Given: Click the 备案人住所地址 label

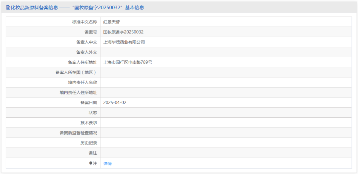Looking at the screenshot, I should click(83, 62).
